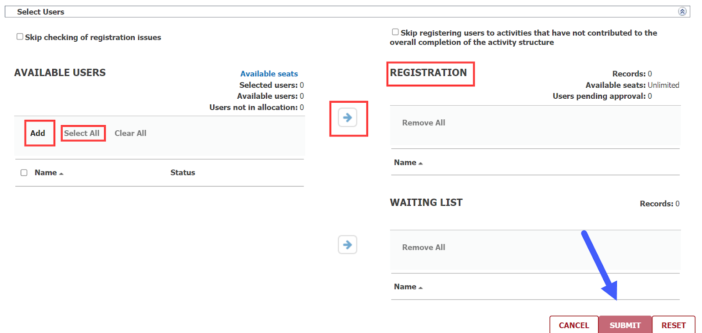Cancel the Select Users form

point(574,325)
